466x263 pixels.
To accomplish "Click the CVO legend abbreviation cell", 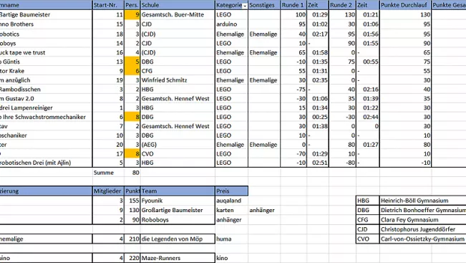I will 368,239.
